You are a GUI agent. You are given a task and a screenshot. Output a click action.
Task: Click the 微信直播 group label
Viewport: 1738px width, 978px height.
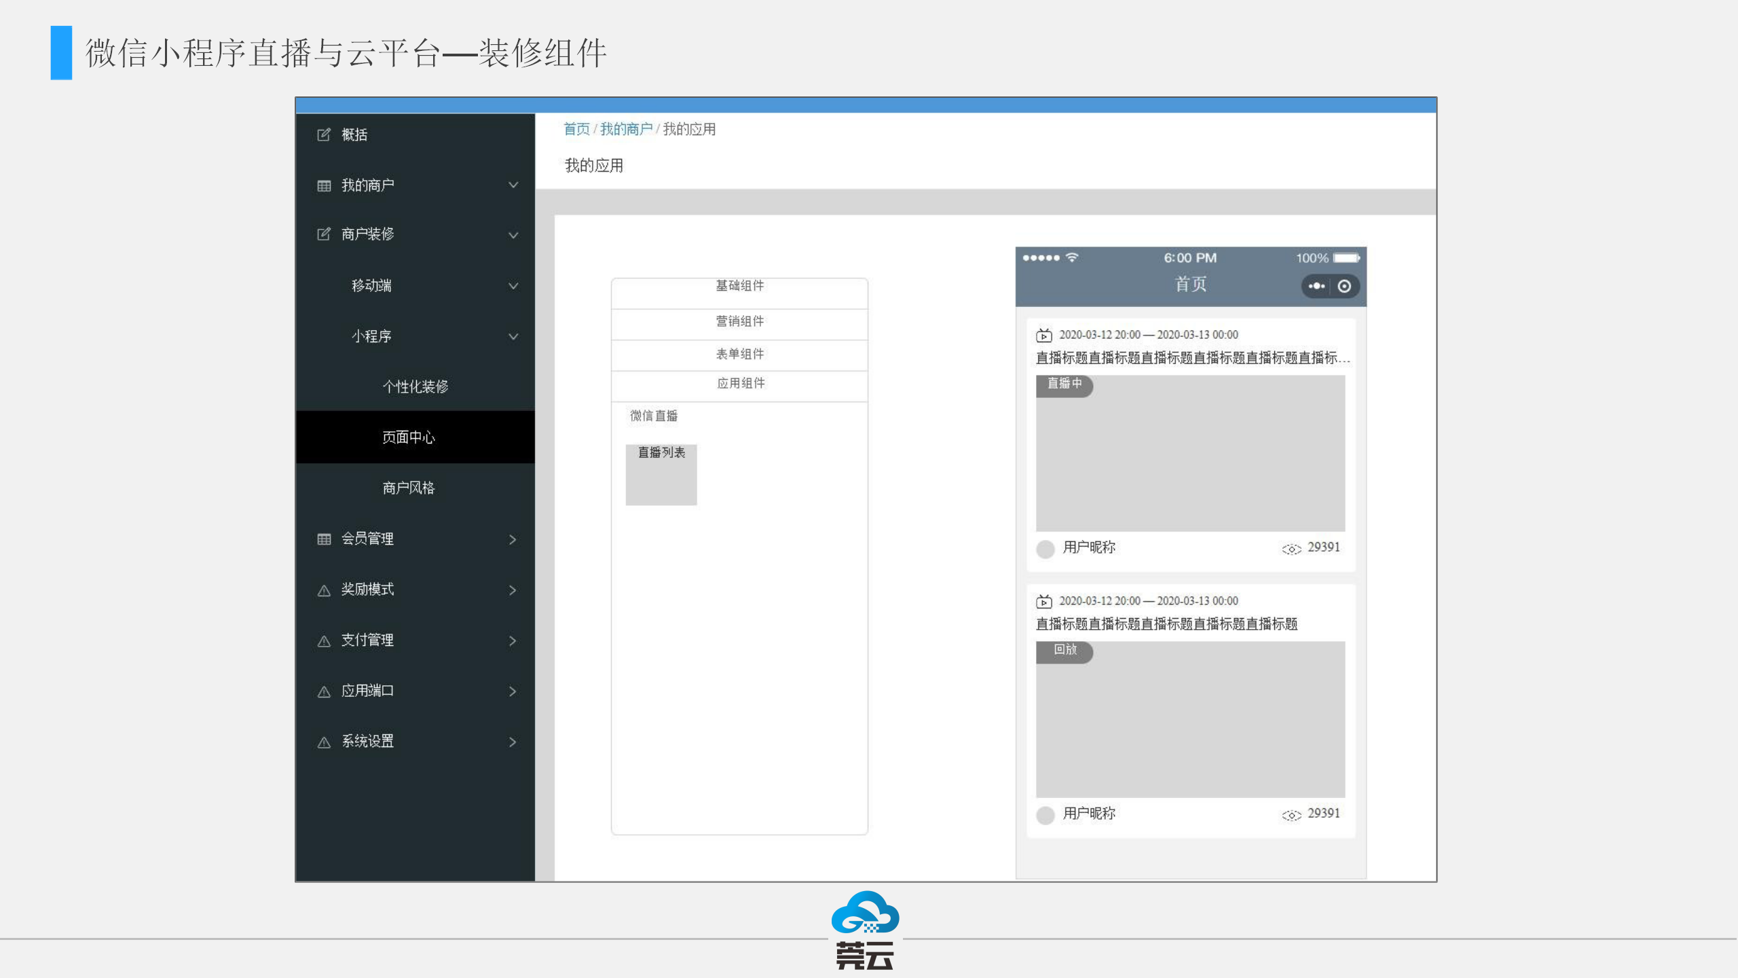(654, 416)
